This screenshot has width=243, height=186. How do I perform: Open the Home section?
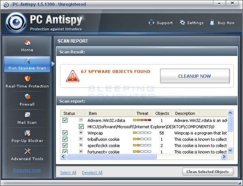[27, 46]
